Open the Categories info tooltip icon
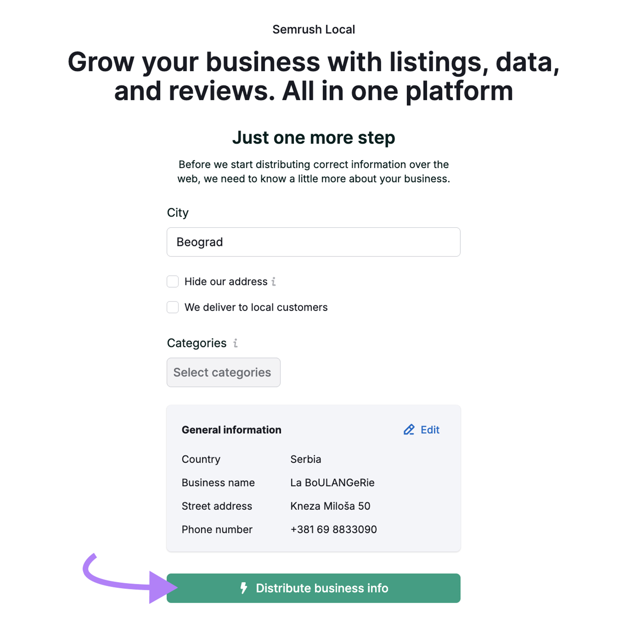 235,343
